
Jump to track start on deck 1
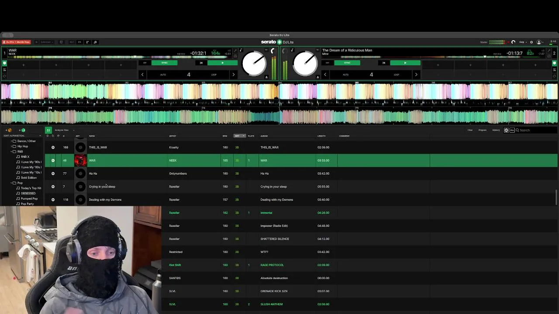coord(201,63)
